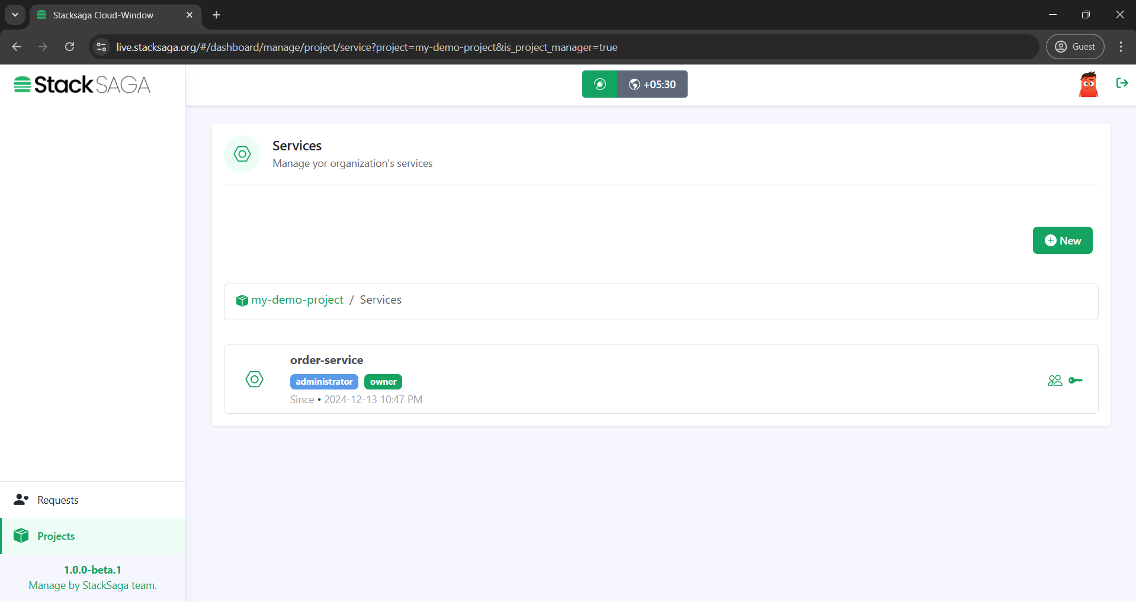Screen dimensions: 1136x602
Task: Click the Services hexagon header icon
Action: [x=242, y=154]
